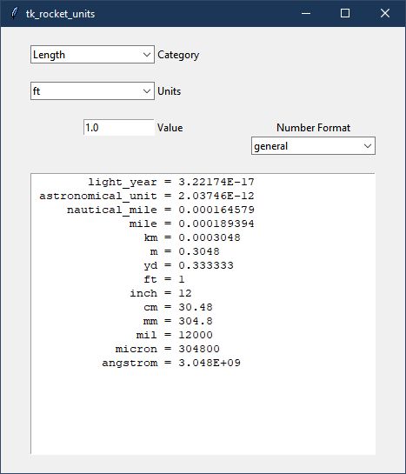Click the tk_rocket_units window title text
The width and height of the screenshot is (406, 474).
60,14
